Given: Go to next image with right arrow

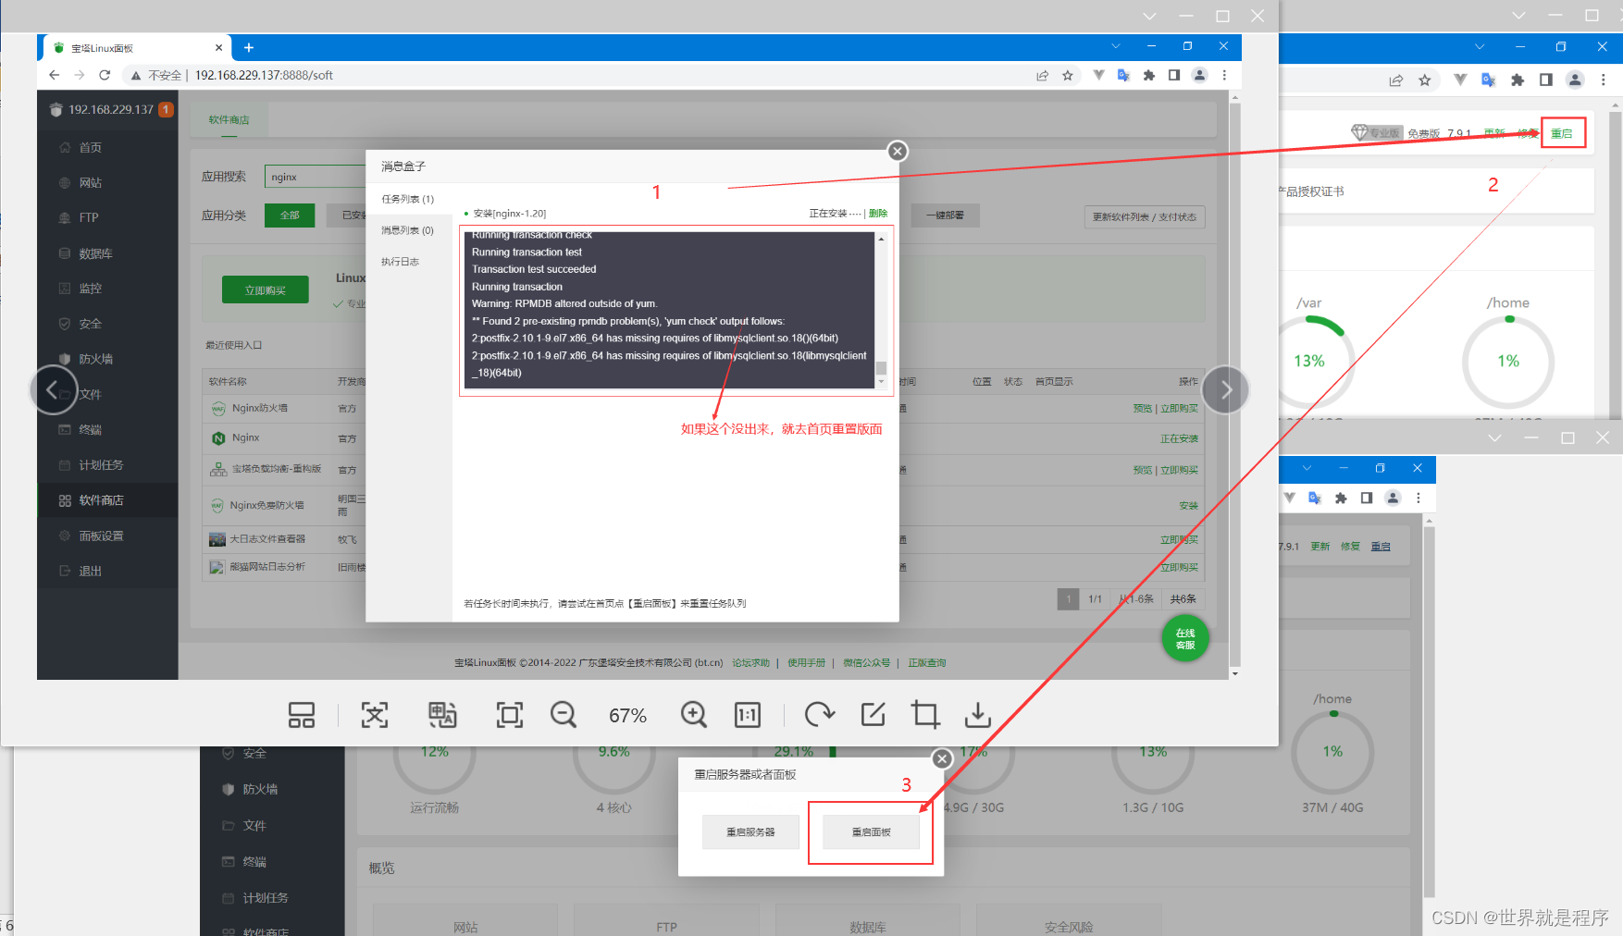Looking at the screenshot, I should 1226,390.
